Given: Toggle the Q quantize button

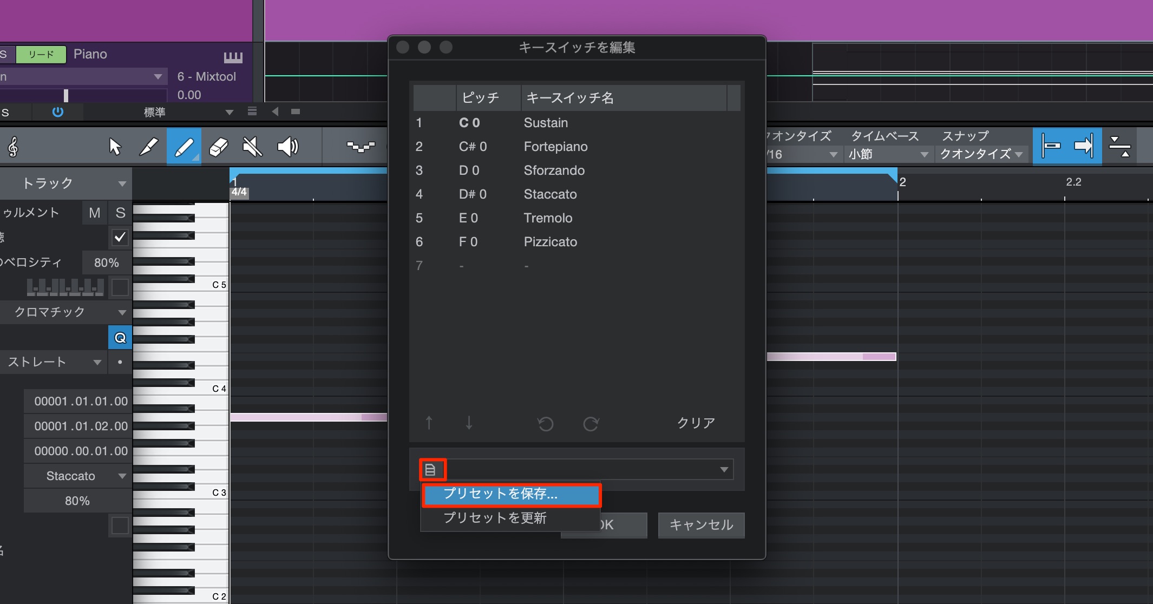Looking at the screenshot, I should [120, 338].
